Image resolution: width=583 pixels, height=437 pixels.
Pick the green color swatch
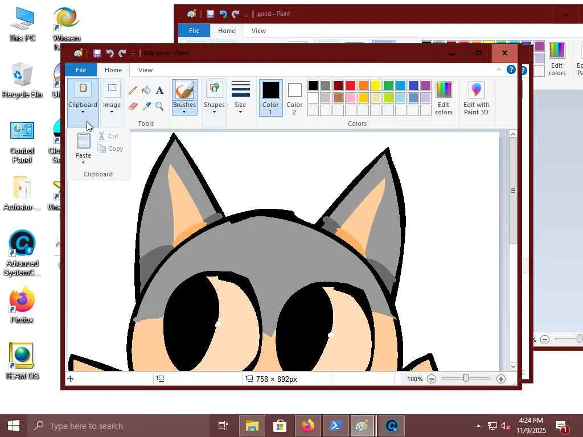click(388, 85)
